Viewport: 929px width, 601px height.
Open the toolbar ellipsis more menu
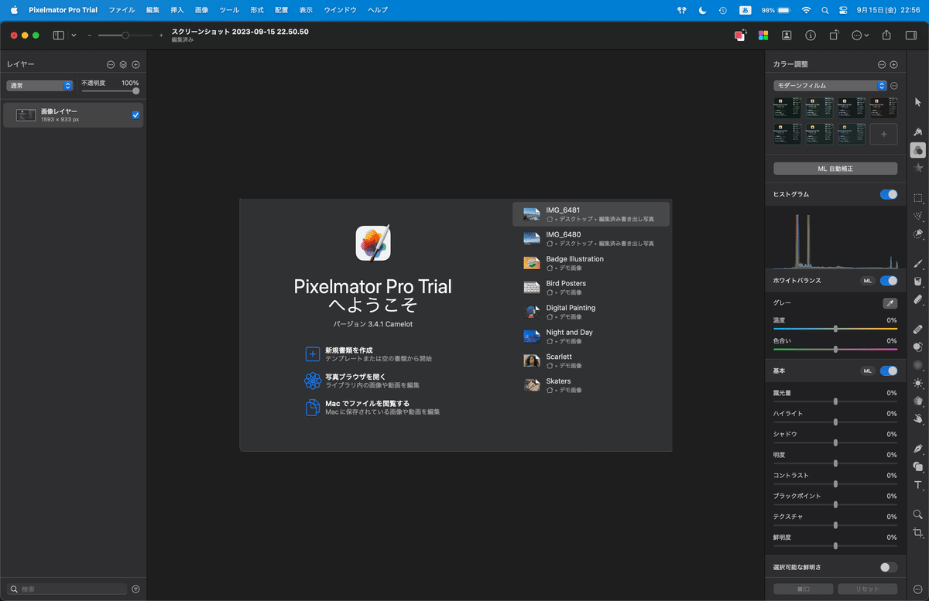coord(860,35)
